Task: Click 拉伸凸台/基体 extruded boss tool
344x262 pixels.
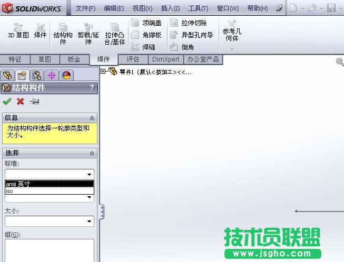Action: pos(114,34)
